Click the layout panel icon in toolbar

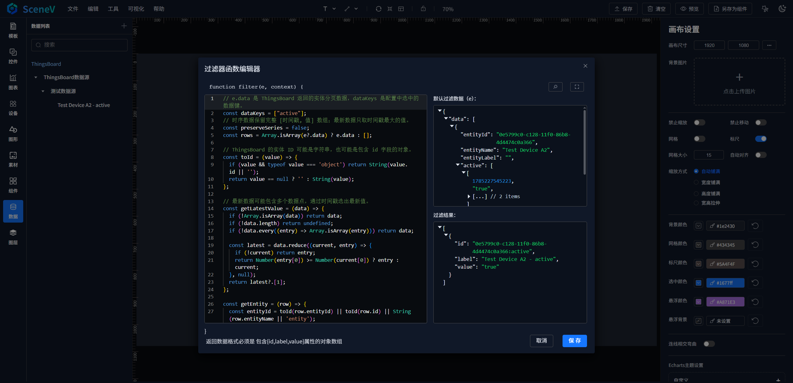click(401, 9)
